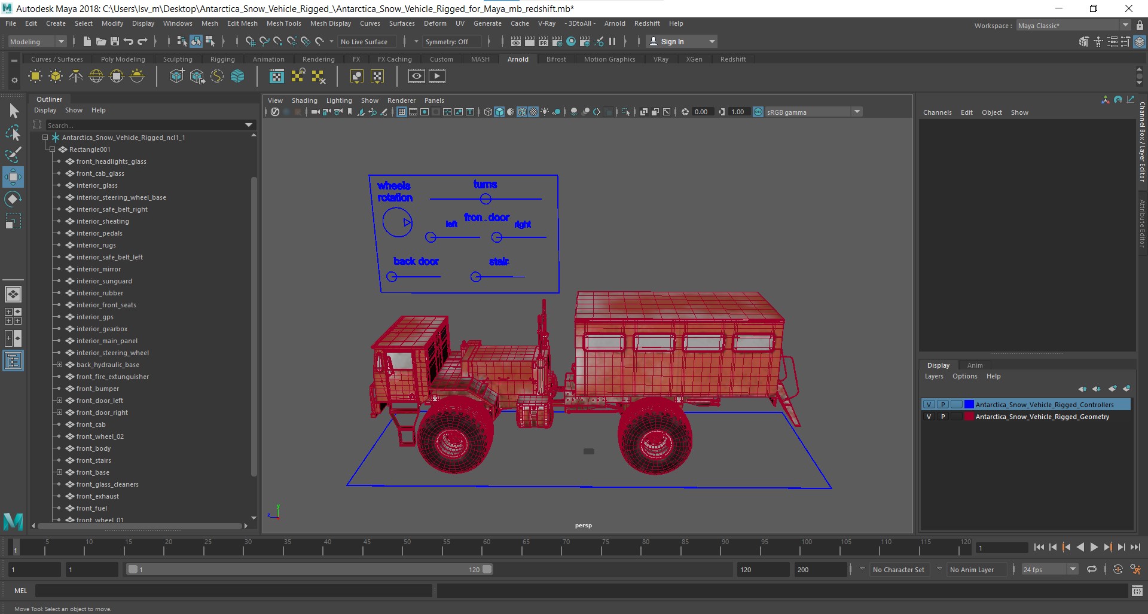Toggle the Outliner panel layout icon
The height and width of the screenshot is (614, 1148).
(13, 361)
